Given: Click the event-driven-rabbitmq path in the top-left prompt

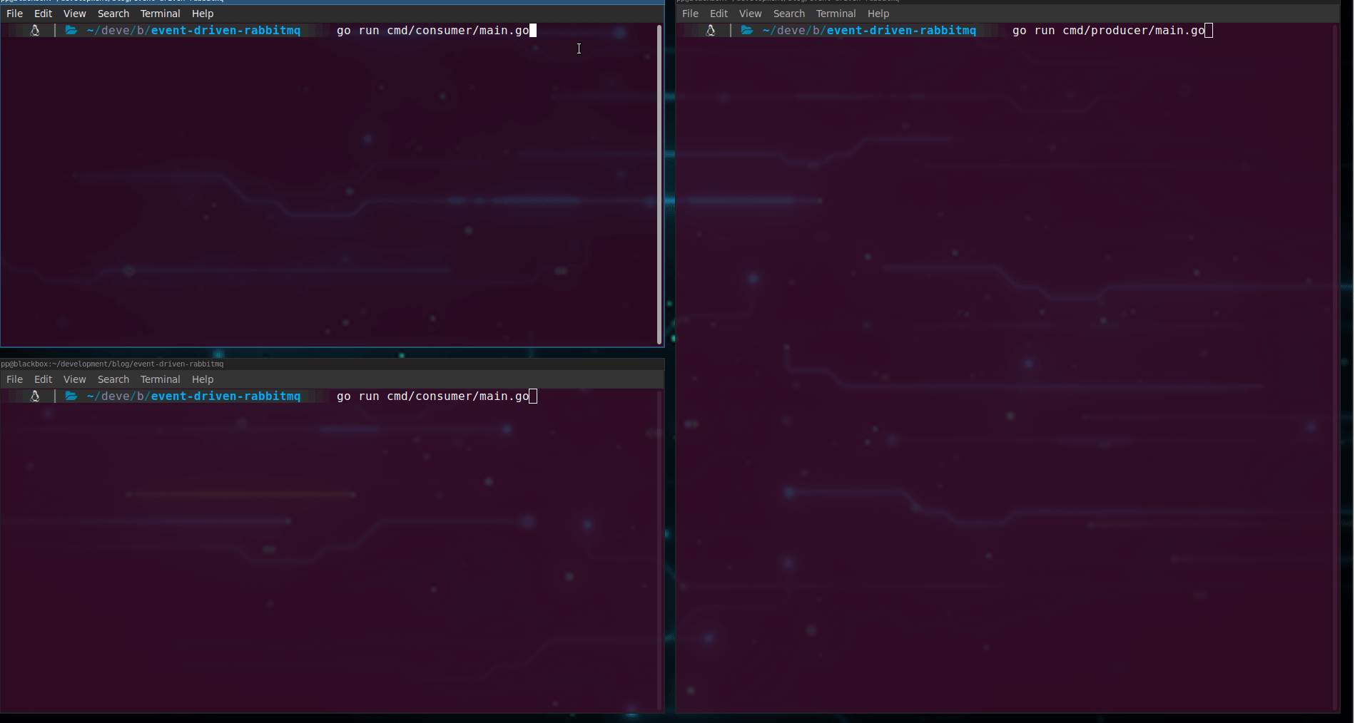Looking at the screenshot, I should click(x=225, y=31).
